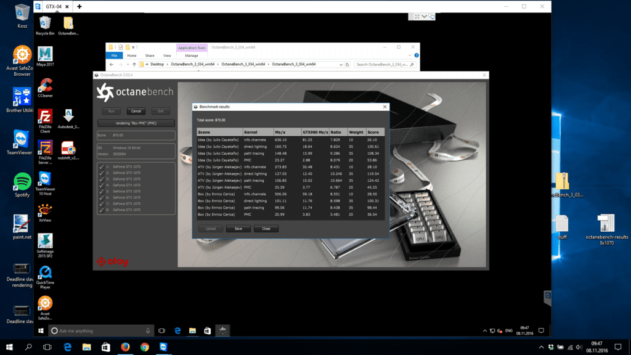Click Desktop in the Explorer breadcrumb
Image resolution: width=631 pixels, height=355 pixels.
click(157, 64)
